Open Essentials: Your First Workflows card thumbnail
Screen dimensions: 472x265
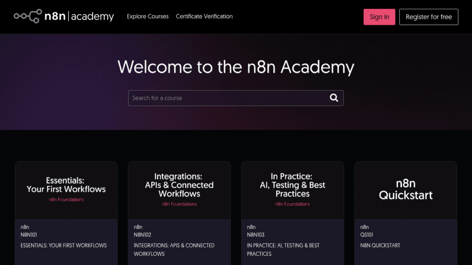[x=66, y=190]
